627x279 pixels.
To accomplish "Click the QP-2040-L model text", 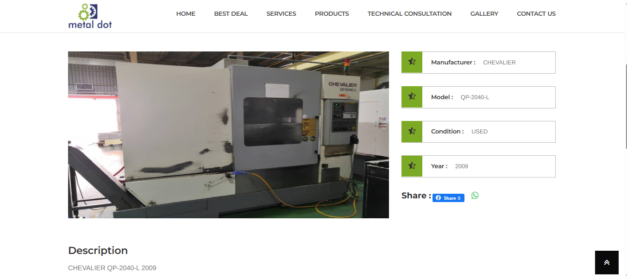I will (475, 97).
